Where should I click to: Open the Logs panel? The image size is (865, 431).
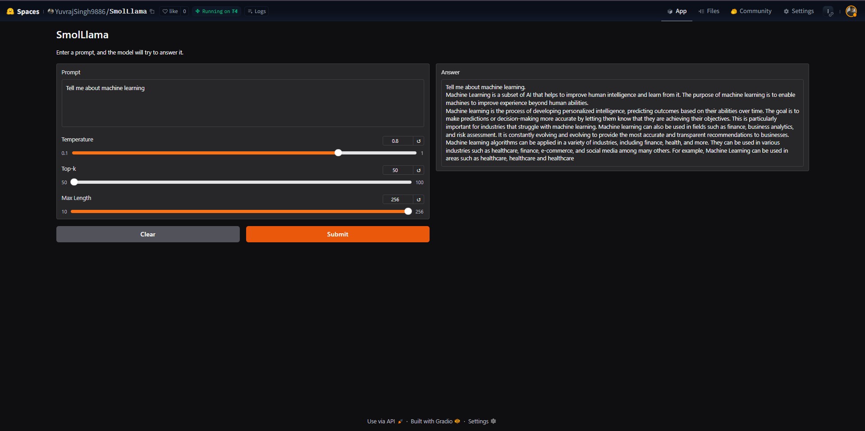point(257,11)
